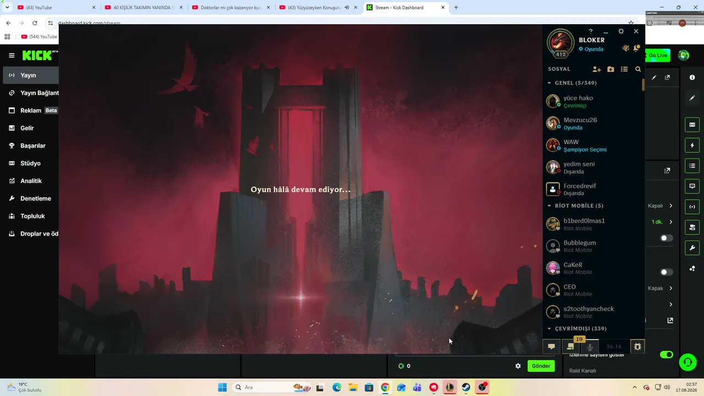
Task: Open the wrench tools icon in Kick right rail
Action: [692, 248]
